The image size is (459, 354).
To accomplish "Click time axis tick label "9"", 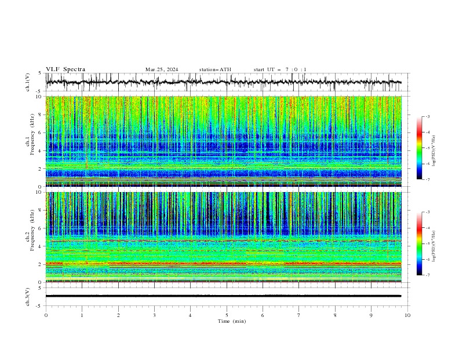I will pyautogui.click(x=371, y=315).
